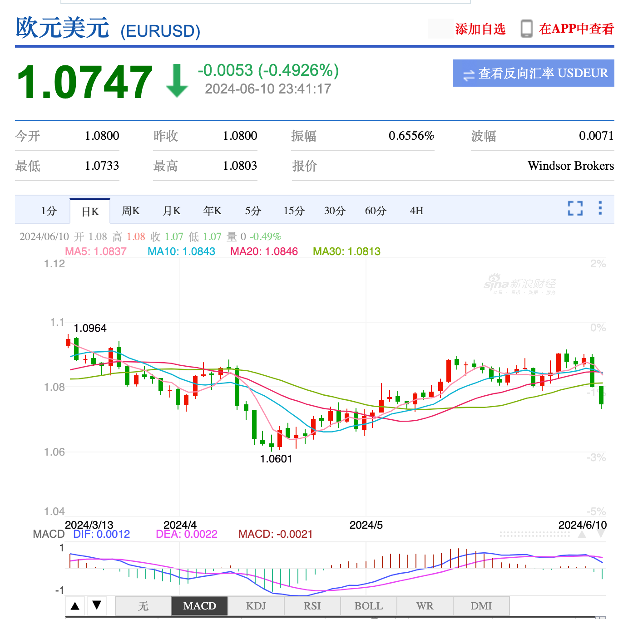Click the down triangle in the bottom indicator toolbar
Image resolution: width=633 pixels, height=619 pixels.
click(96, 606)
